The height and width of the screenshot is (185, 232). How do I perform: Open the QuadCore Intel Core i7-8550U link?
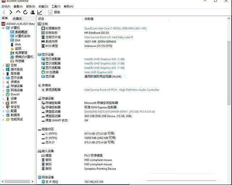point(115,28)
